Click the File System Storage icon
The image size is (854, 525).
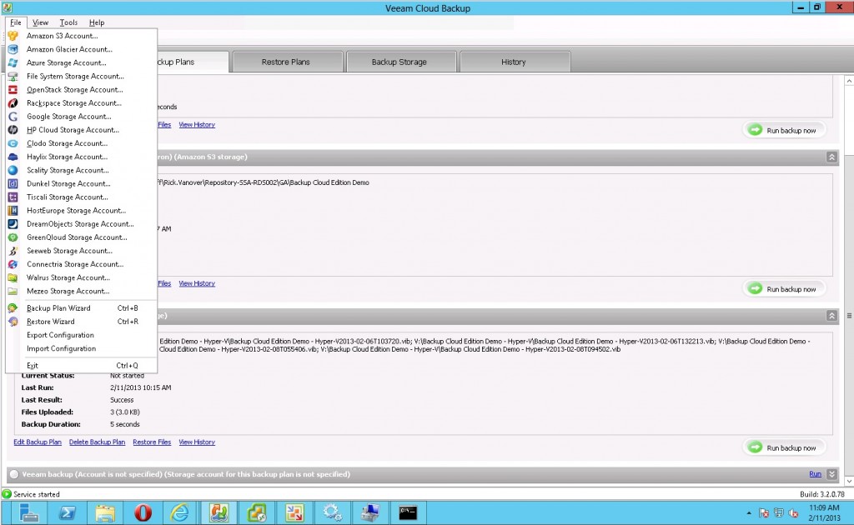[13, 76]
